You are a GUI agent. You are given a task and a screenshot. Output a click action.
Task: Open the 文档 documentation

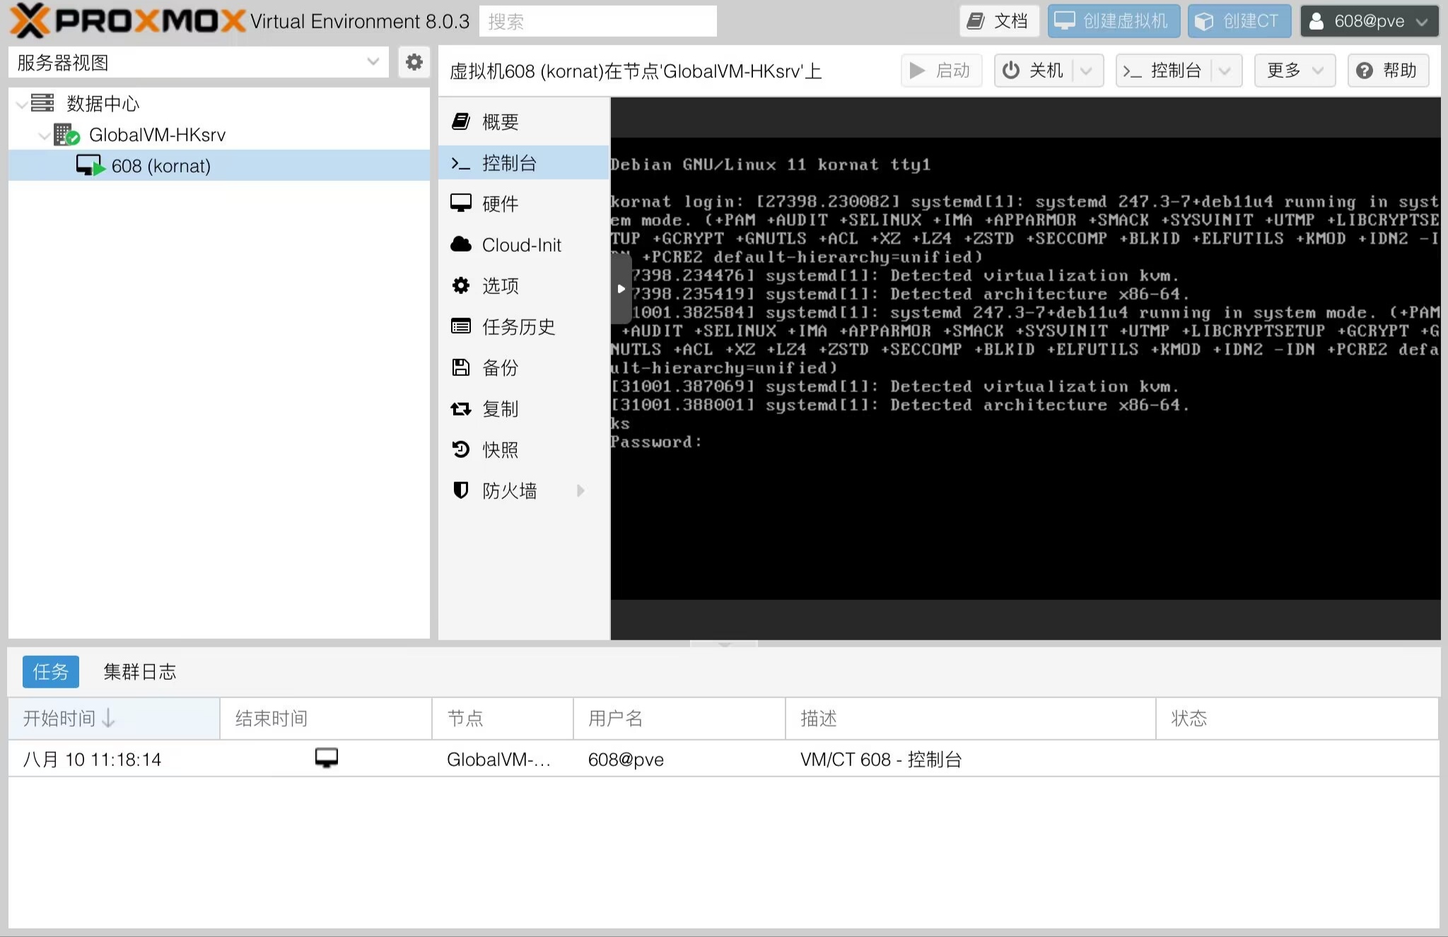click(998, 20)
